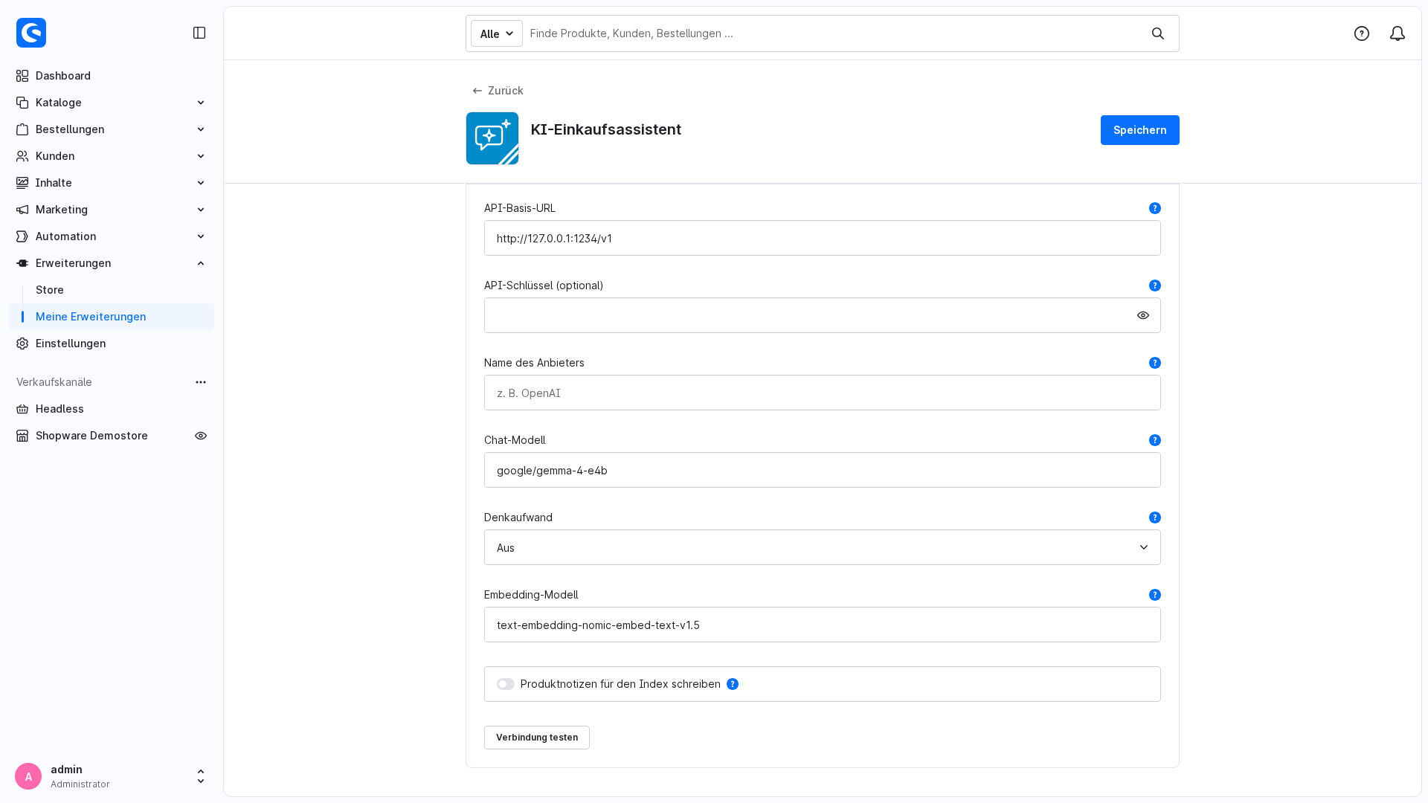Collapse the sidebar with the panel icon
Image resolution: width=1428 pixels, height=803 pixels.
click(x=199, y=33)
